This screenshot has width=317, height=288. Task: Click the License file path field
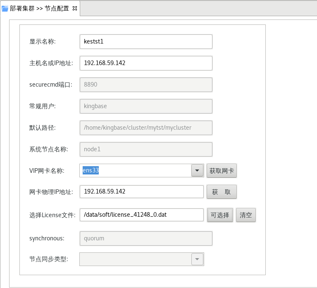click(x=141, y=215)
